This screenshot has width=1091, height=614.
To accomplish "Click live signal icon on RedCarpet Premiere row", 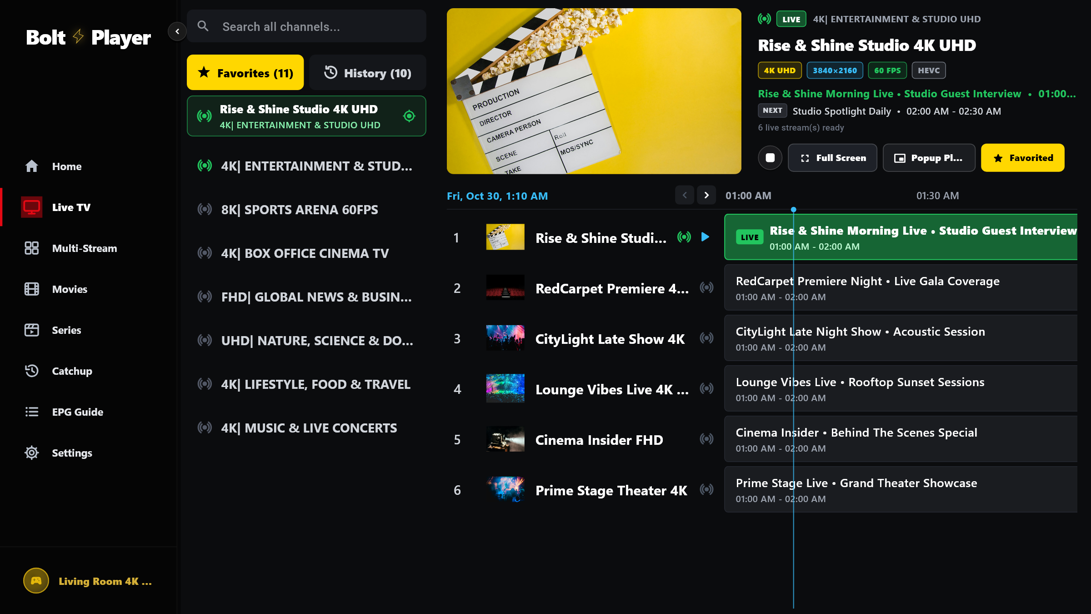I will (706, 287).
